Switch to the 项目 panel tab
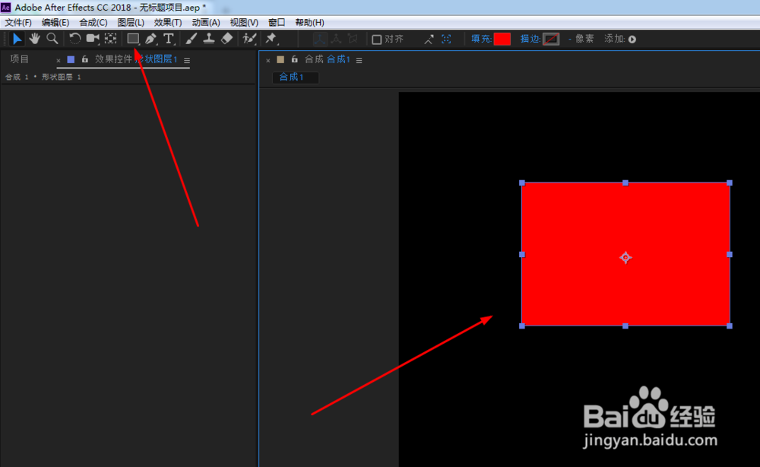 20,59
